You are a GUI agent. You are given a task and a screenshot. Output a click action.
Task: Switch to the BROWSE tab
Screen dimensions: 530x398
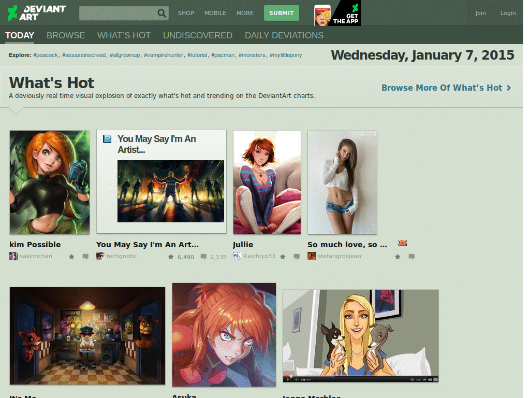point(66,35)
